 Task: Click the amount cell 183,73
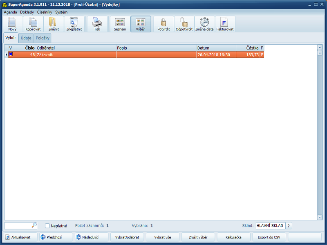click(248, 54)
